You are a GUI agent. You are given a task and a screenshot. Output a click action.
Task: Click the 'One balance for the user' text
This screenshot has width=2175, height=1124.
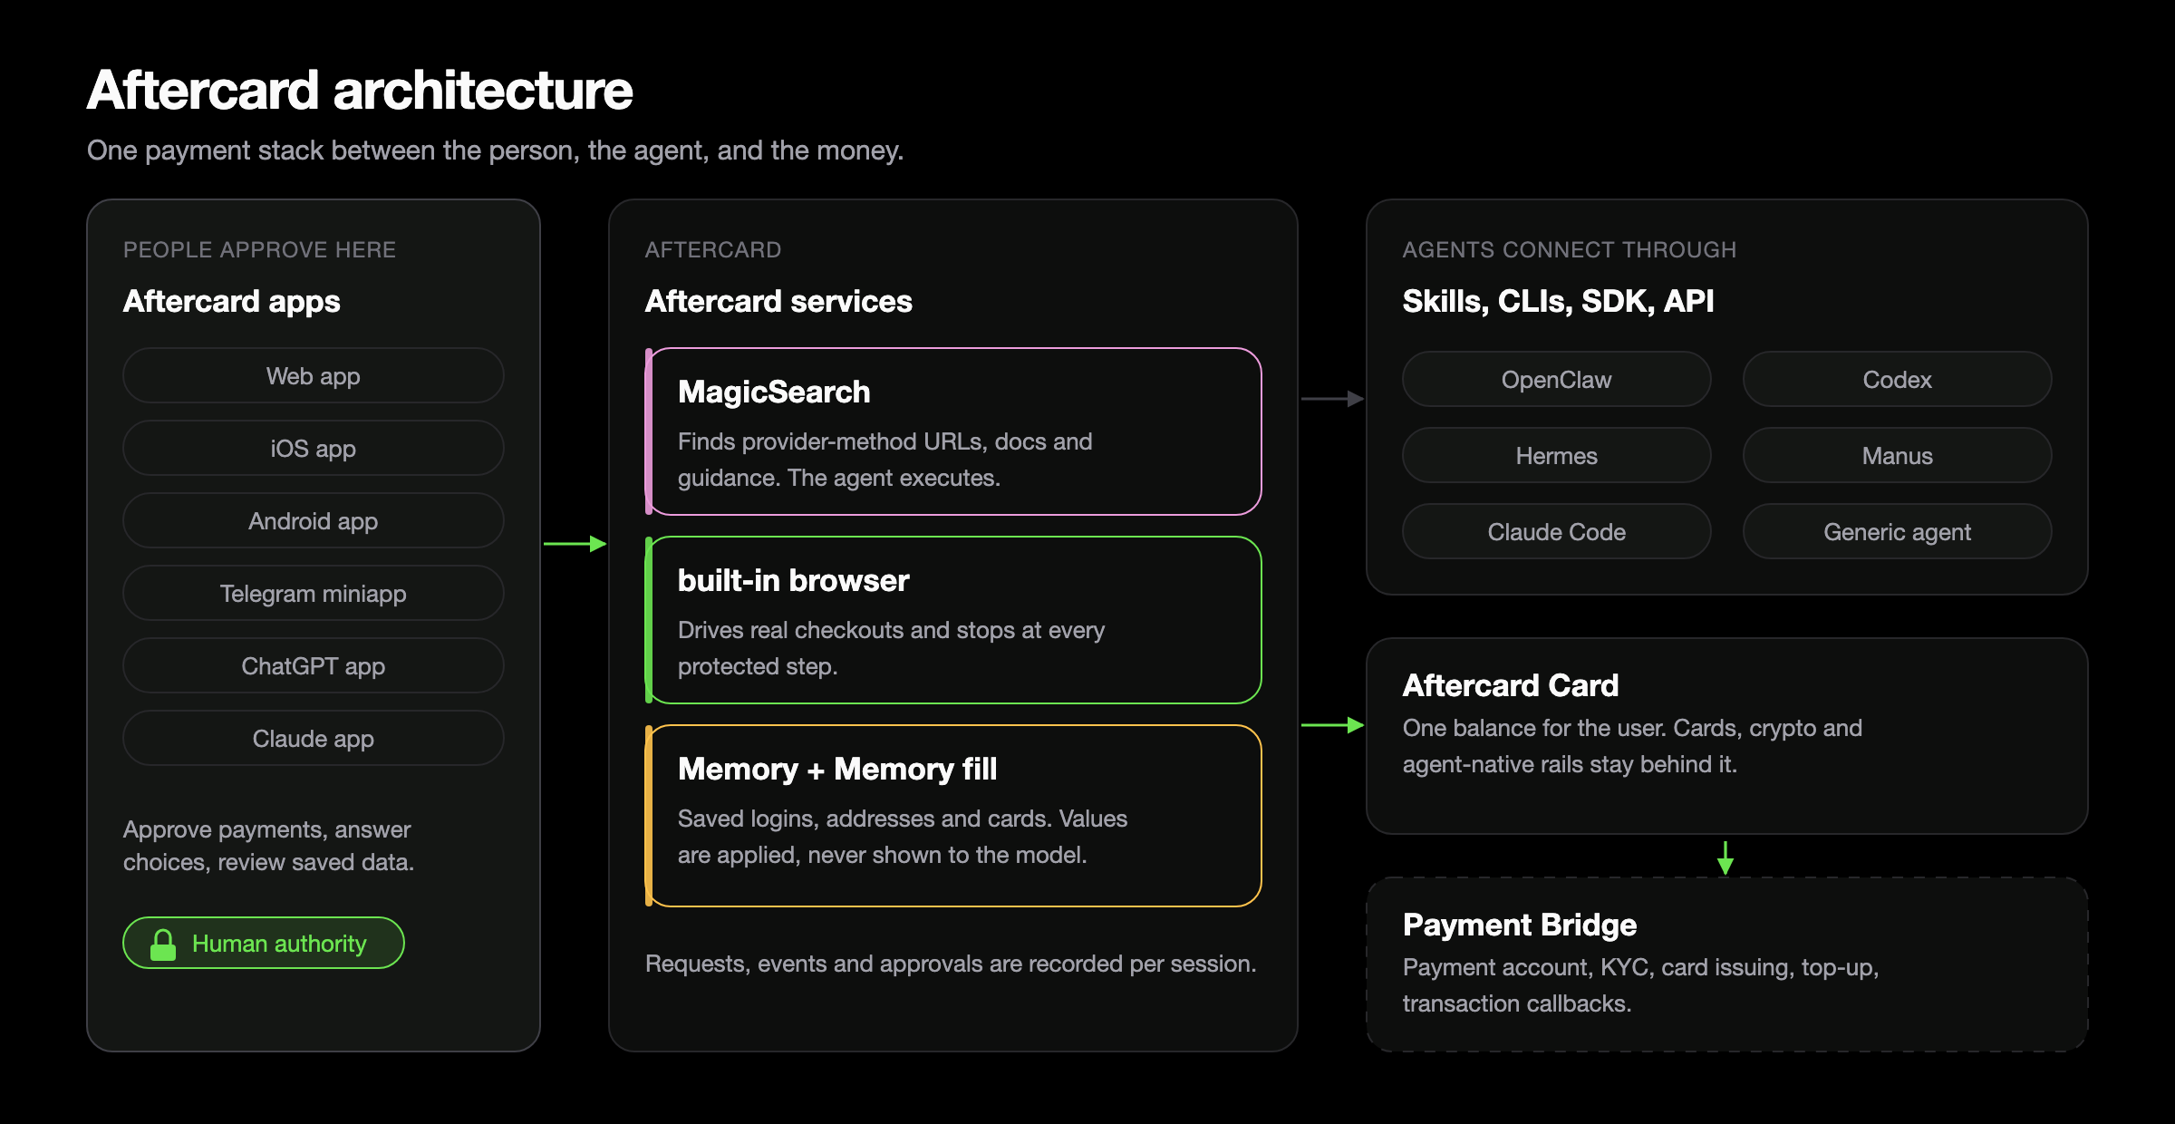tap(1633, 746)
